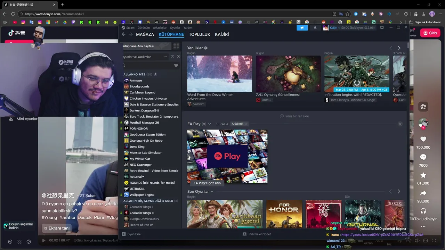Select Crusader Kings III in library
The height and width of the screenshot is (250, 445).
click(x=142, y=213)
